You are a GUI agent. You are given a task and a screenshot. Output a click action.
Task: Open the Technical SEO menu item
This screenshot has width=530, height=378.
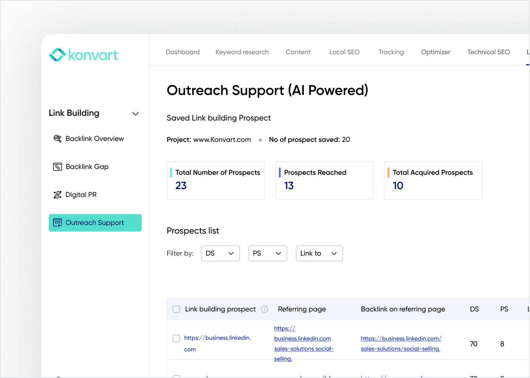point(488,52)
